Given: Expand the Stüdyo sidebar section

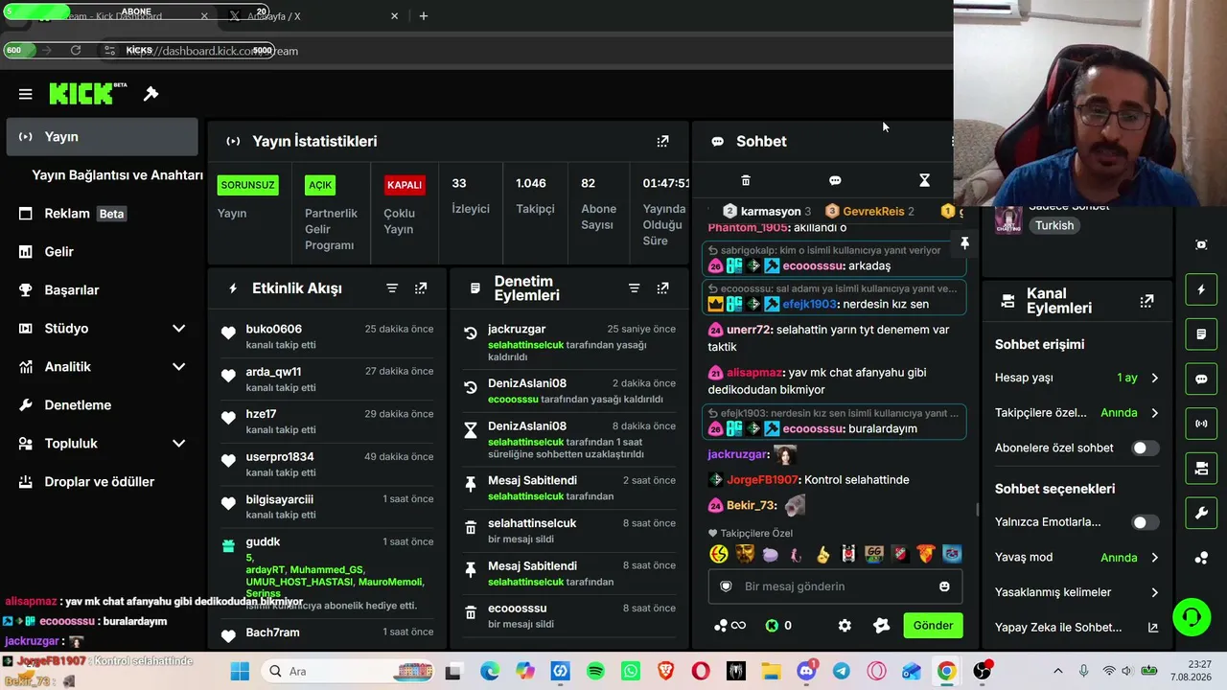Looking at the screenshot, I should [x=178, y=329].
